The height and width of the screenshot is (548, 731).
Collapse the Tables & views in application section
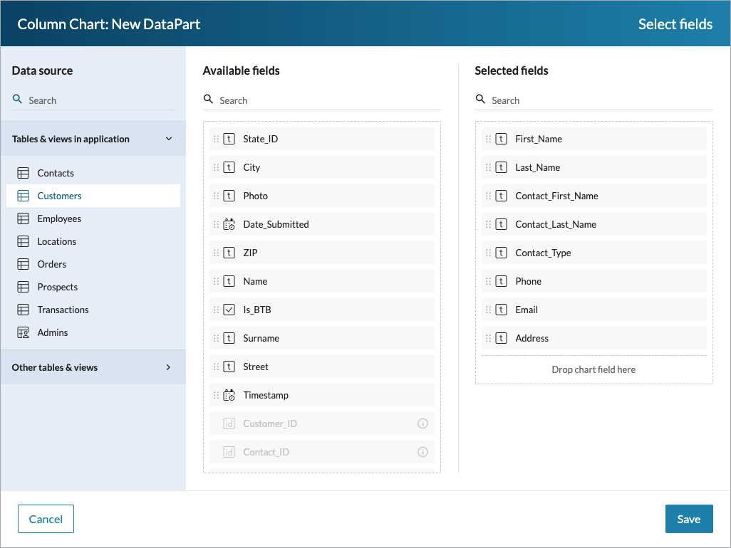(169, 138)
